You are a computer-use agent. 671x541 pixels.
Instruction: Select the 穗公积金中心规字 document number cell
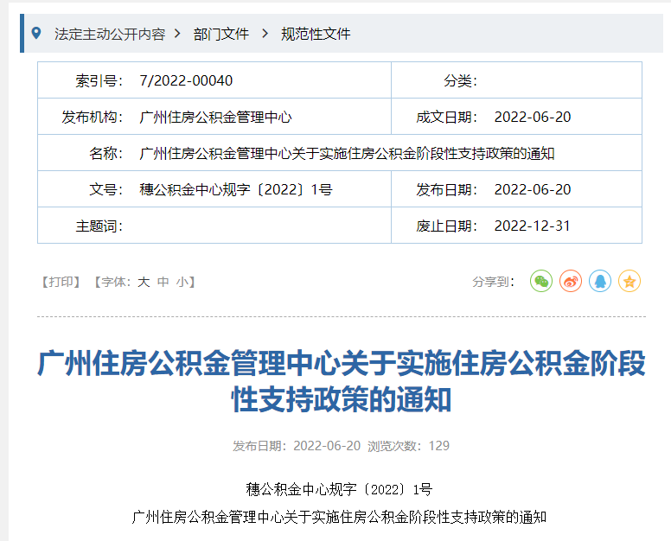pyautogui.click(x=236, y=190)
